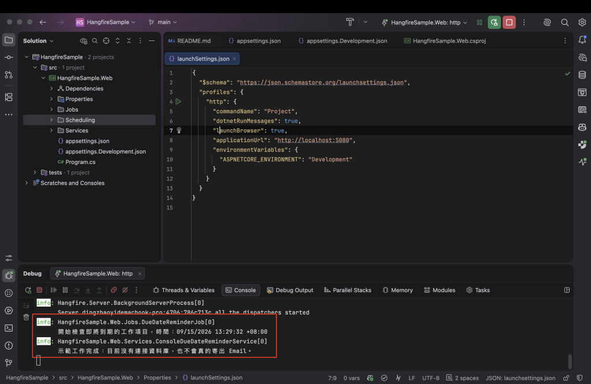
Task: Click Search Everywhere magnifier in title bar
Action: [564, 23]
